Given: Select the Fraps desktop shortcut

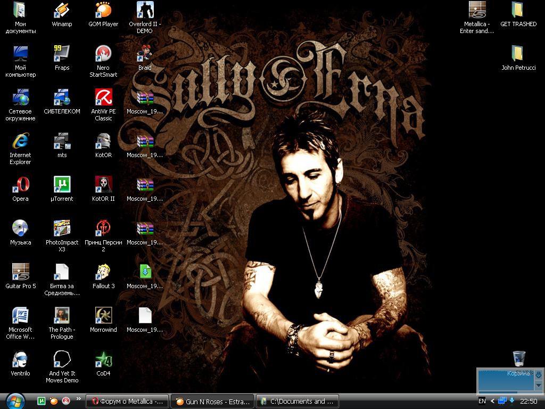Looking at the screenshot, I should tap(62, 54).
